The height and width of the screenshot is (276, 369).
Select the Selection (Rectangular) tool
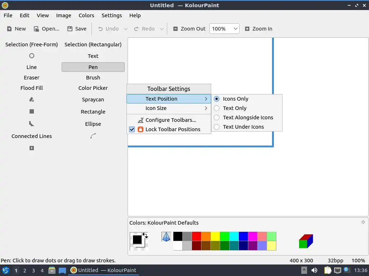tap(93, 45)
